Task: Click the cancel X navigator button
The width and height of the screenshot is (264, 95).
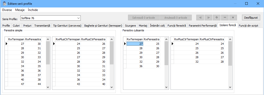Action: pyautogui.click(x=233, y=17)
